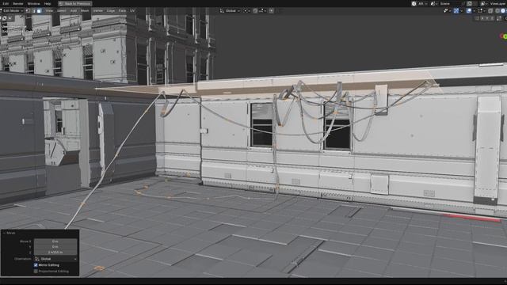This screenshot has width=507, height=285.
Task: Open the object type visibility dropdown
Action: [448, 10]
